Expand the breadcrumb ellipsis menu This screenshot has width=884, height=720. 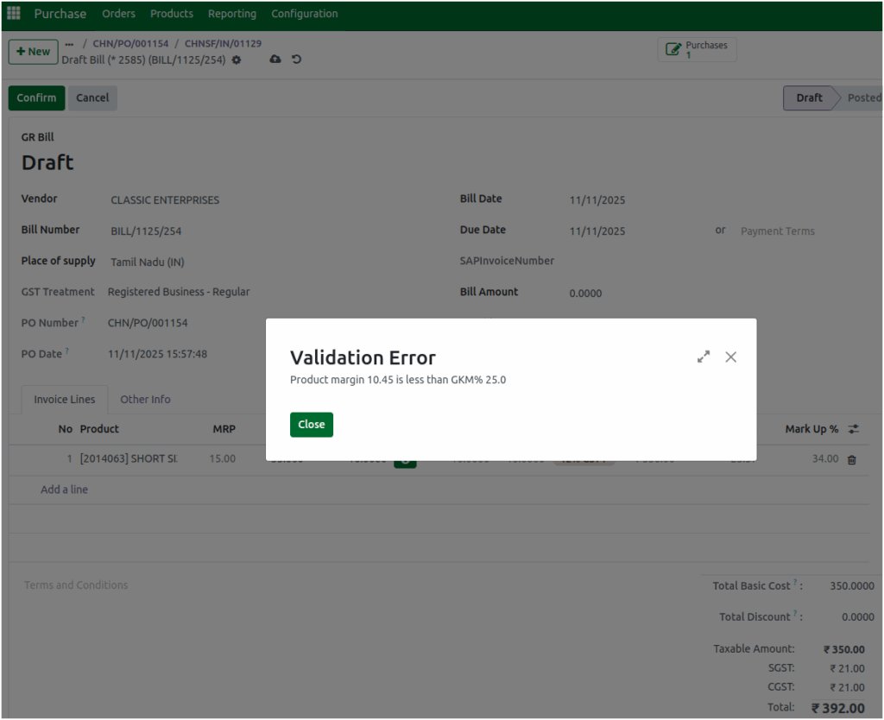(69, 42)
